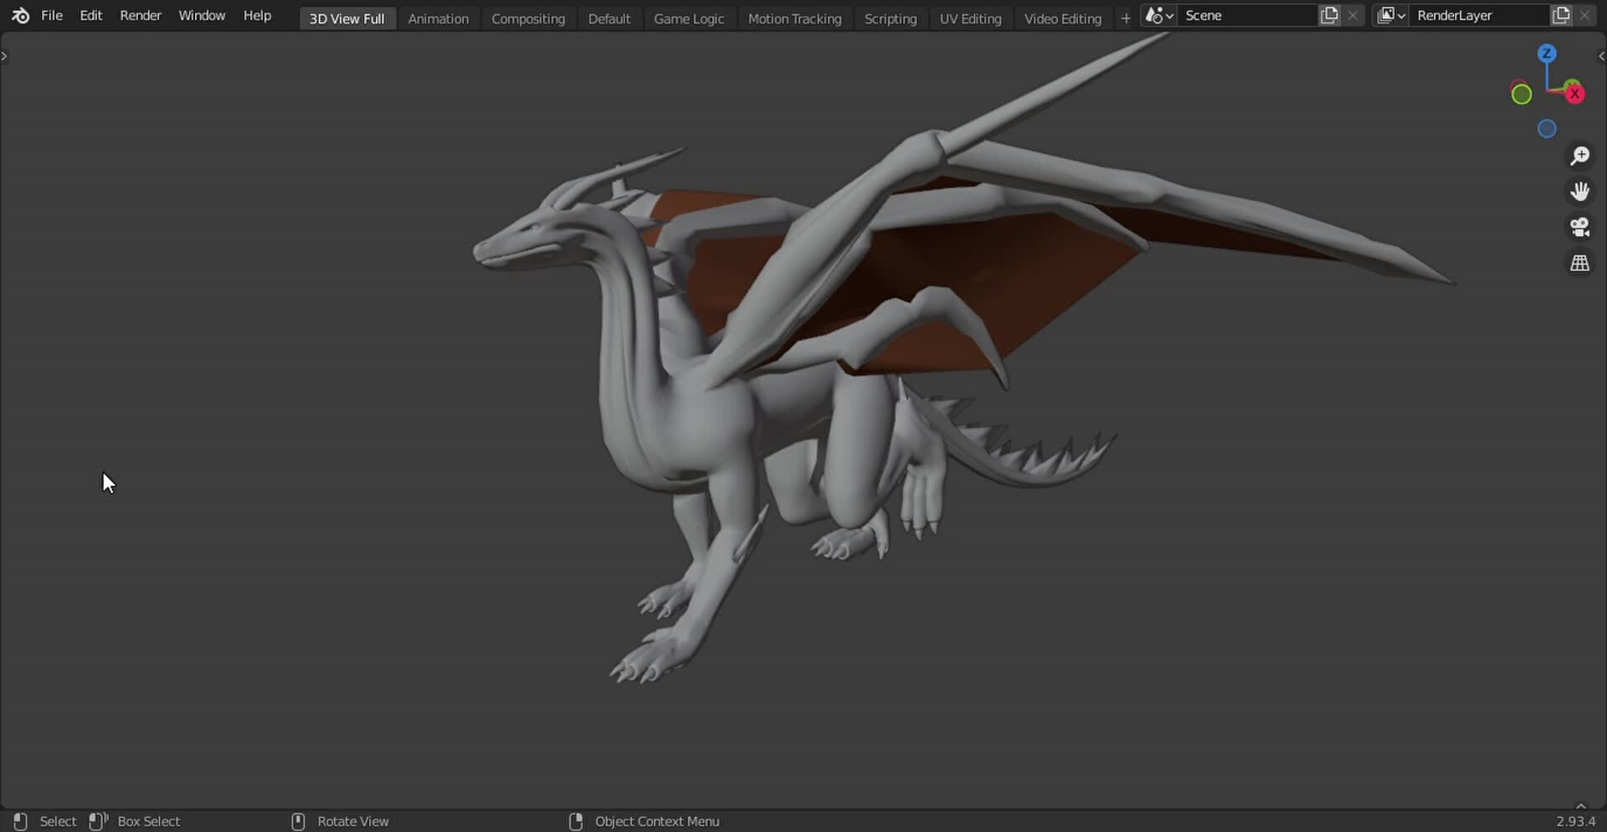The width and height of the screenshot is (1607, 832).
Task: Open the RenderLayer browse dropdown
Action: click(1390, 15)
